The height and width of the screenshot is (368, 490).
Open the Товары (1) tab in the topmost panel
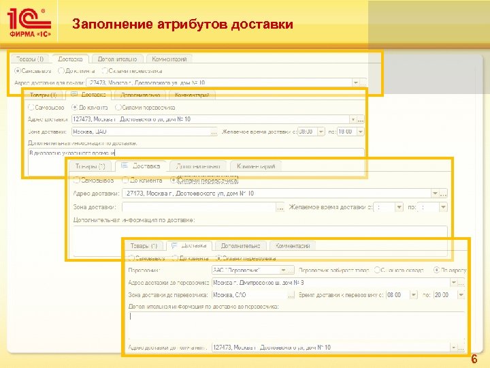click(x=30, y=59)
